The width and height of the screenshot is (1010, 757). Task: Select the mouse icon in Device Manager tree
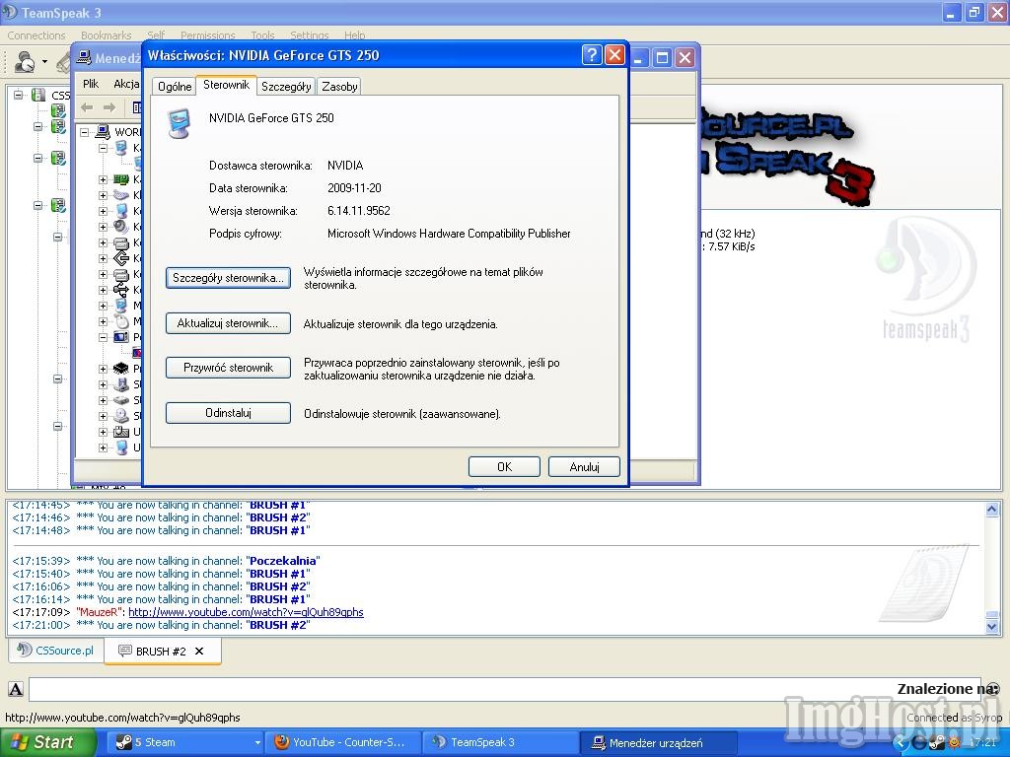tap(121, 321)
